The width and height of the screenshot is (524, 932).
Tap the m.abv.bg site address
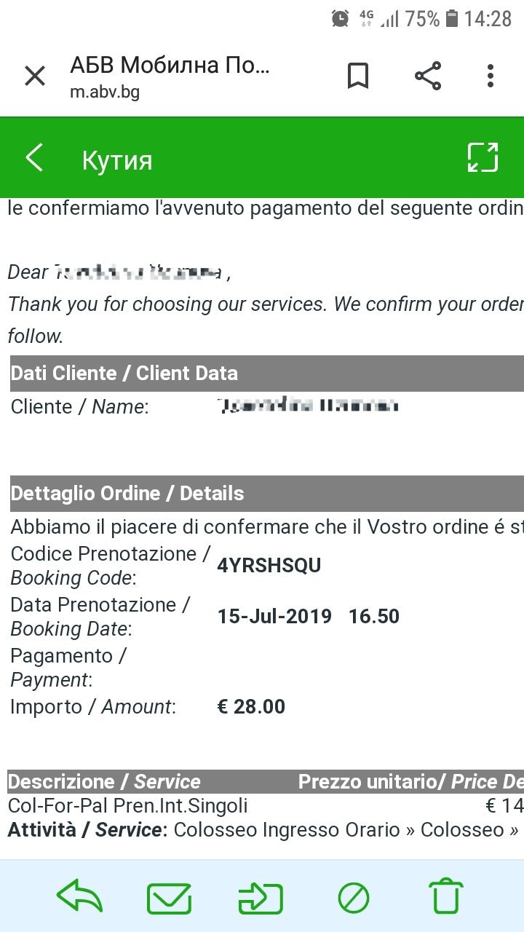[x=105, y=92]
